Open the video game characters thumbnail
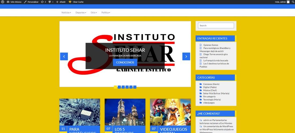The height and width of the screenshot is (133, 295). tap(171, 112)
